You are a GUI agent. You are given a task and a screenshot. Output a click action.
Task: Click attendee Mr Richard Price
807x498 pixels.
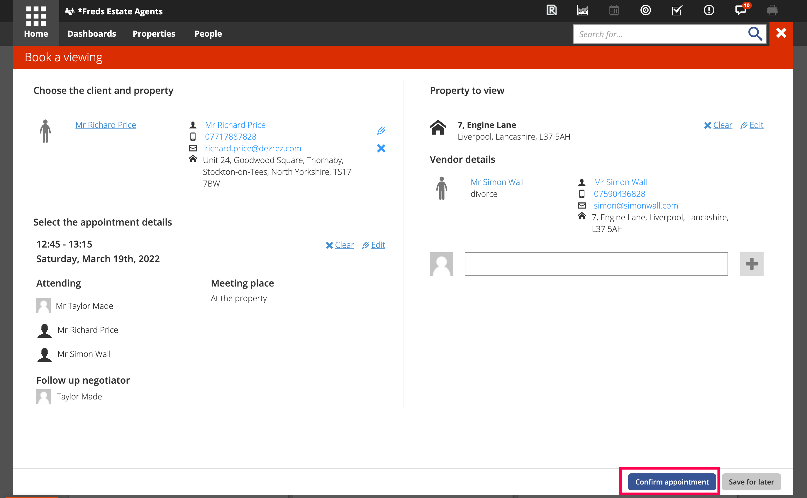(x=88, y=330)
